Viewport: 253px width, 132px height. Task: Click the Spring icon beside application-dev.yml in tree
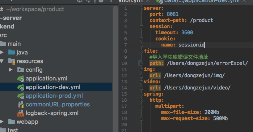point(21,87)
